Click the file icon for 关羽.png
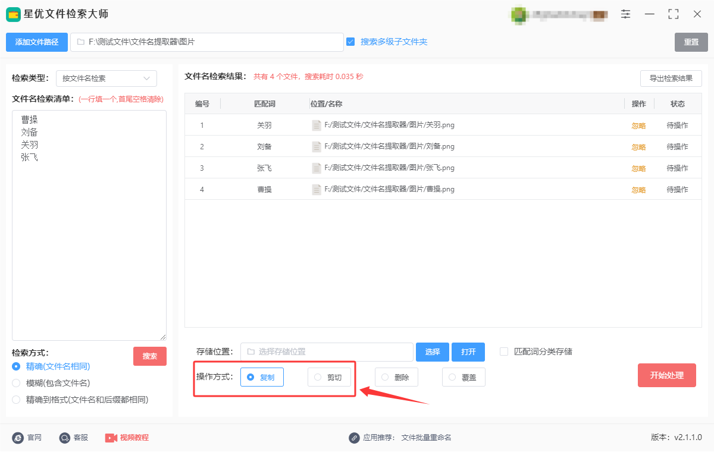This screenshot has width=714, height=452. point(317,125)
